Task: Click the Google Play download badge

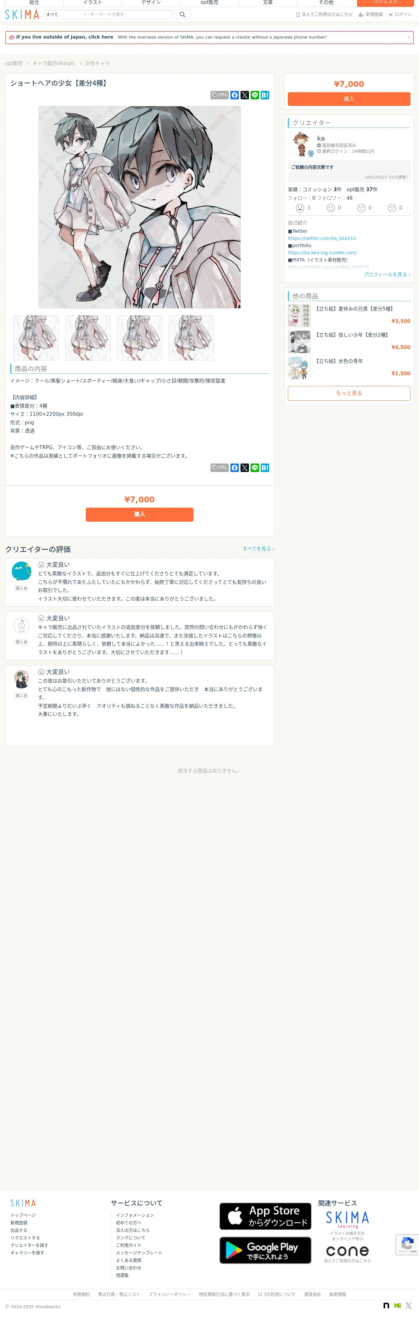Action: [x=265, y=1250]
